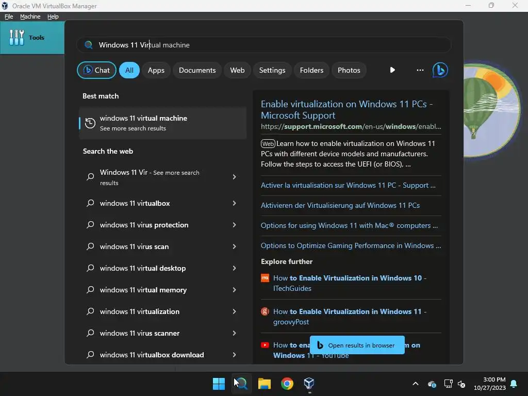Image resolution: width=528 pixels, height=396 pixels.
Task: Open the File menu
Action: pyautogui.click(x=9, y=16)
